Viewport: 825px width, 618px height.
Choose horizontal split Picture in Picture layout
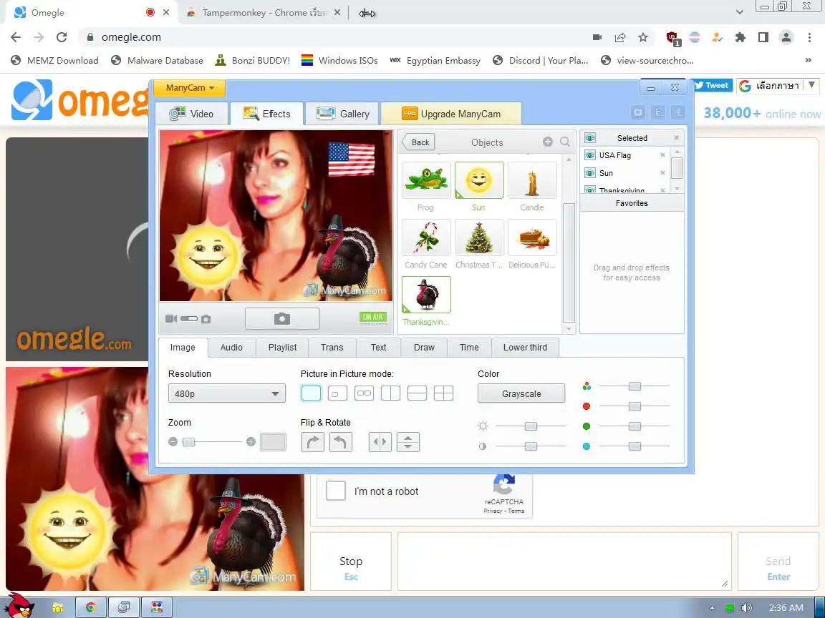417,393
